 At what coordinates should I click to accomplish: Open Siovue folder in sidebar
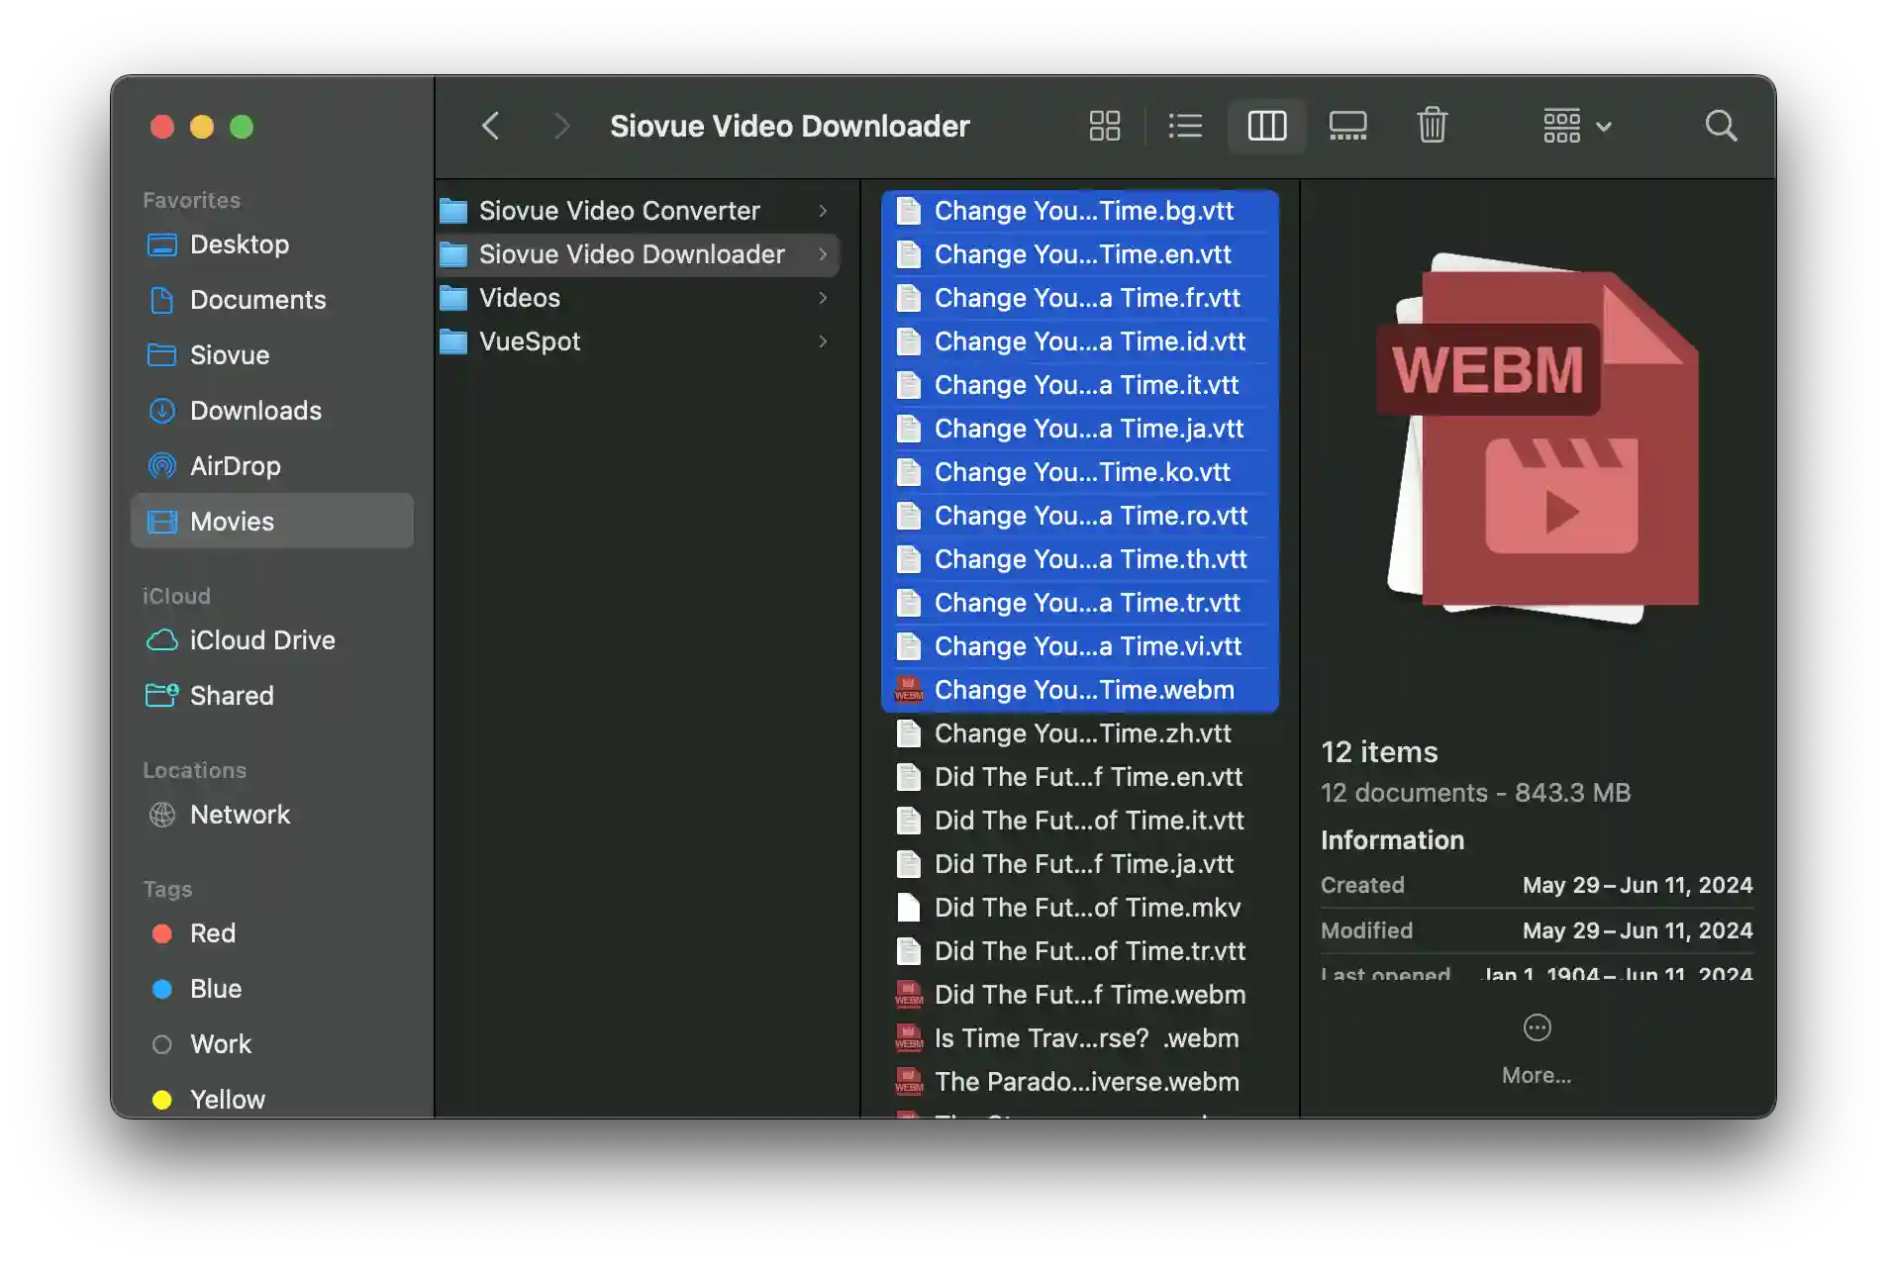[272, 355]
